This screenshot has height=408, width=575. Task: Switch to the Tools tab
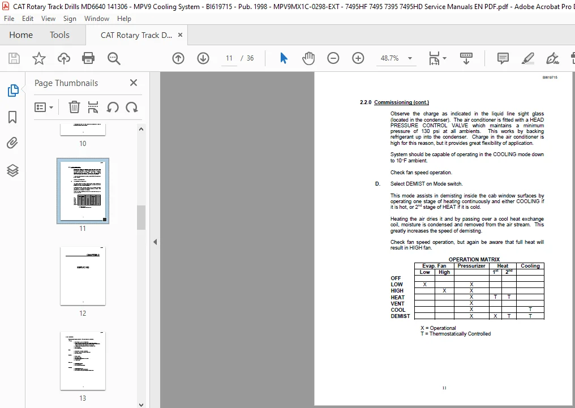point(59,35)
